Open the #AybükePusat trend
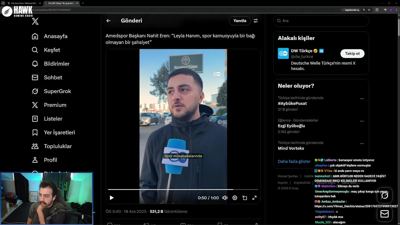 (292, 103)
